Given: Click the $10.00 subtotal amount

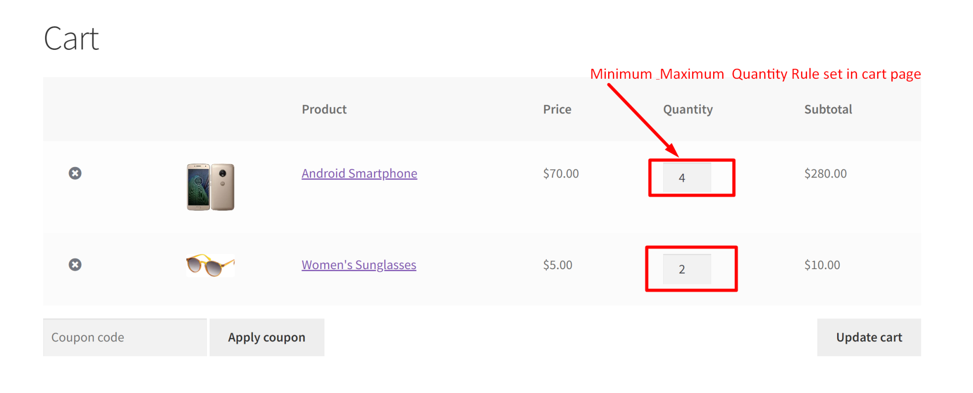Looking at the screenshot, I should pos(822,265).
